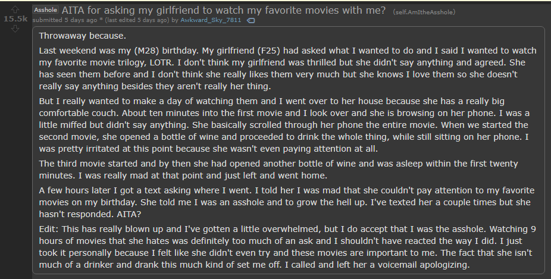The height and width of the screenshot is (279, 551).
Task: Click the paragraph starting 'A few hours later'
Action: [286, 202]
